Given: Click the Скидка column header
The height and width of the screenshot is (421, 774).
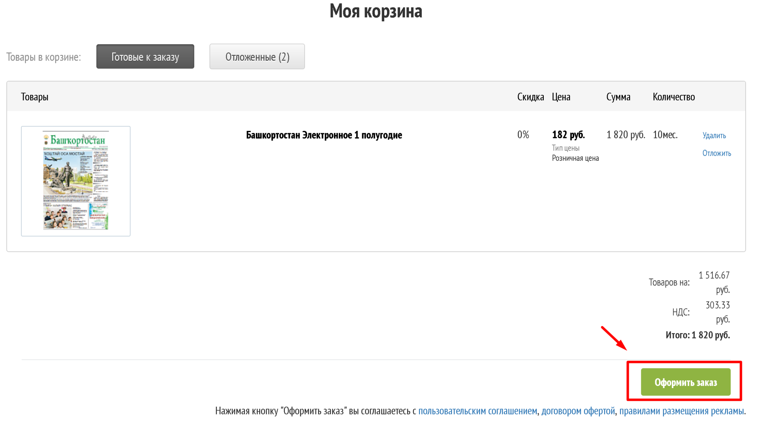Looking at the screenshot, I should point(531,97).
